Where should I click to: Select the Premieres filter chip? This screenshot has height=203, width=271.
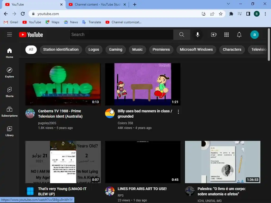[x=161, y=49]
